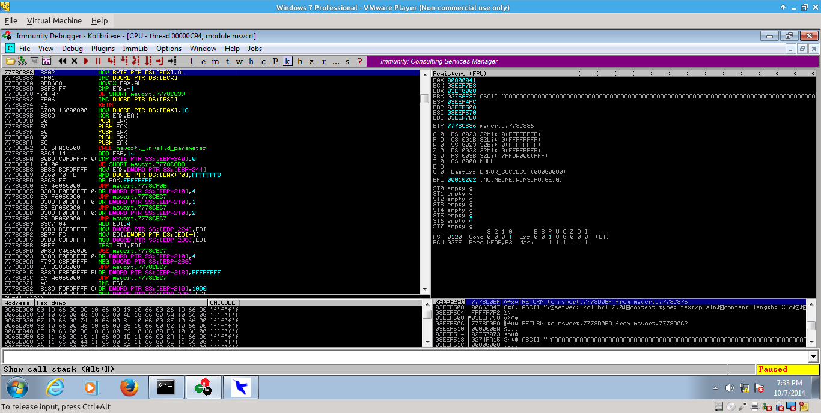Screen dimensions: 821x413
Task: Click the Registers (FPU) header bar
Action: click(624, 73)
